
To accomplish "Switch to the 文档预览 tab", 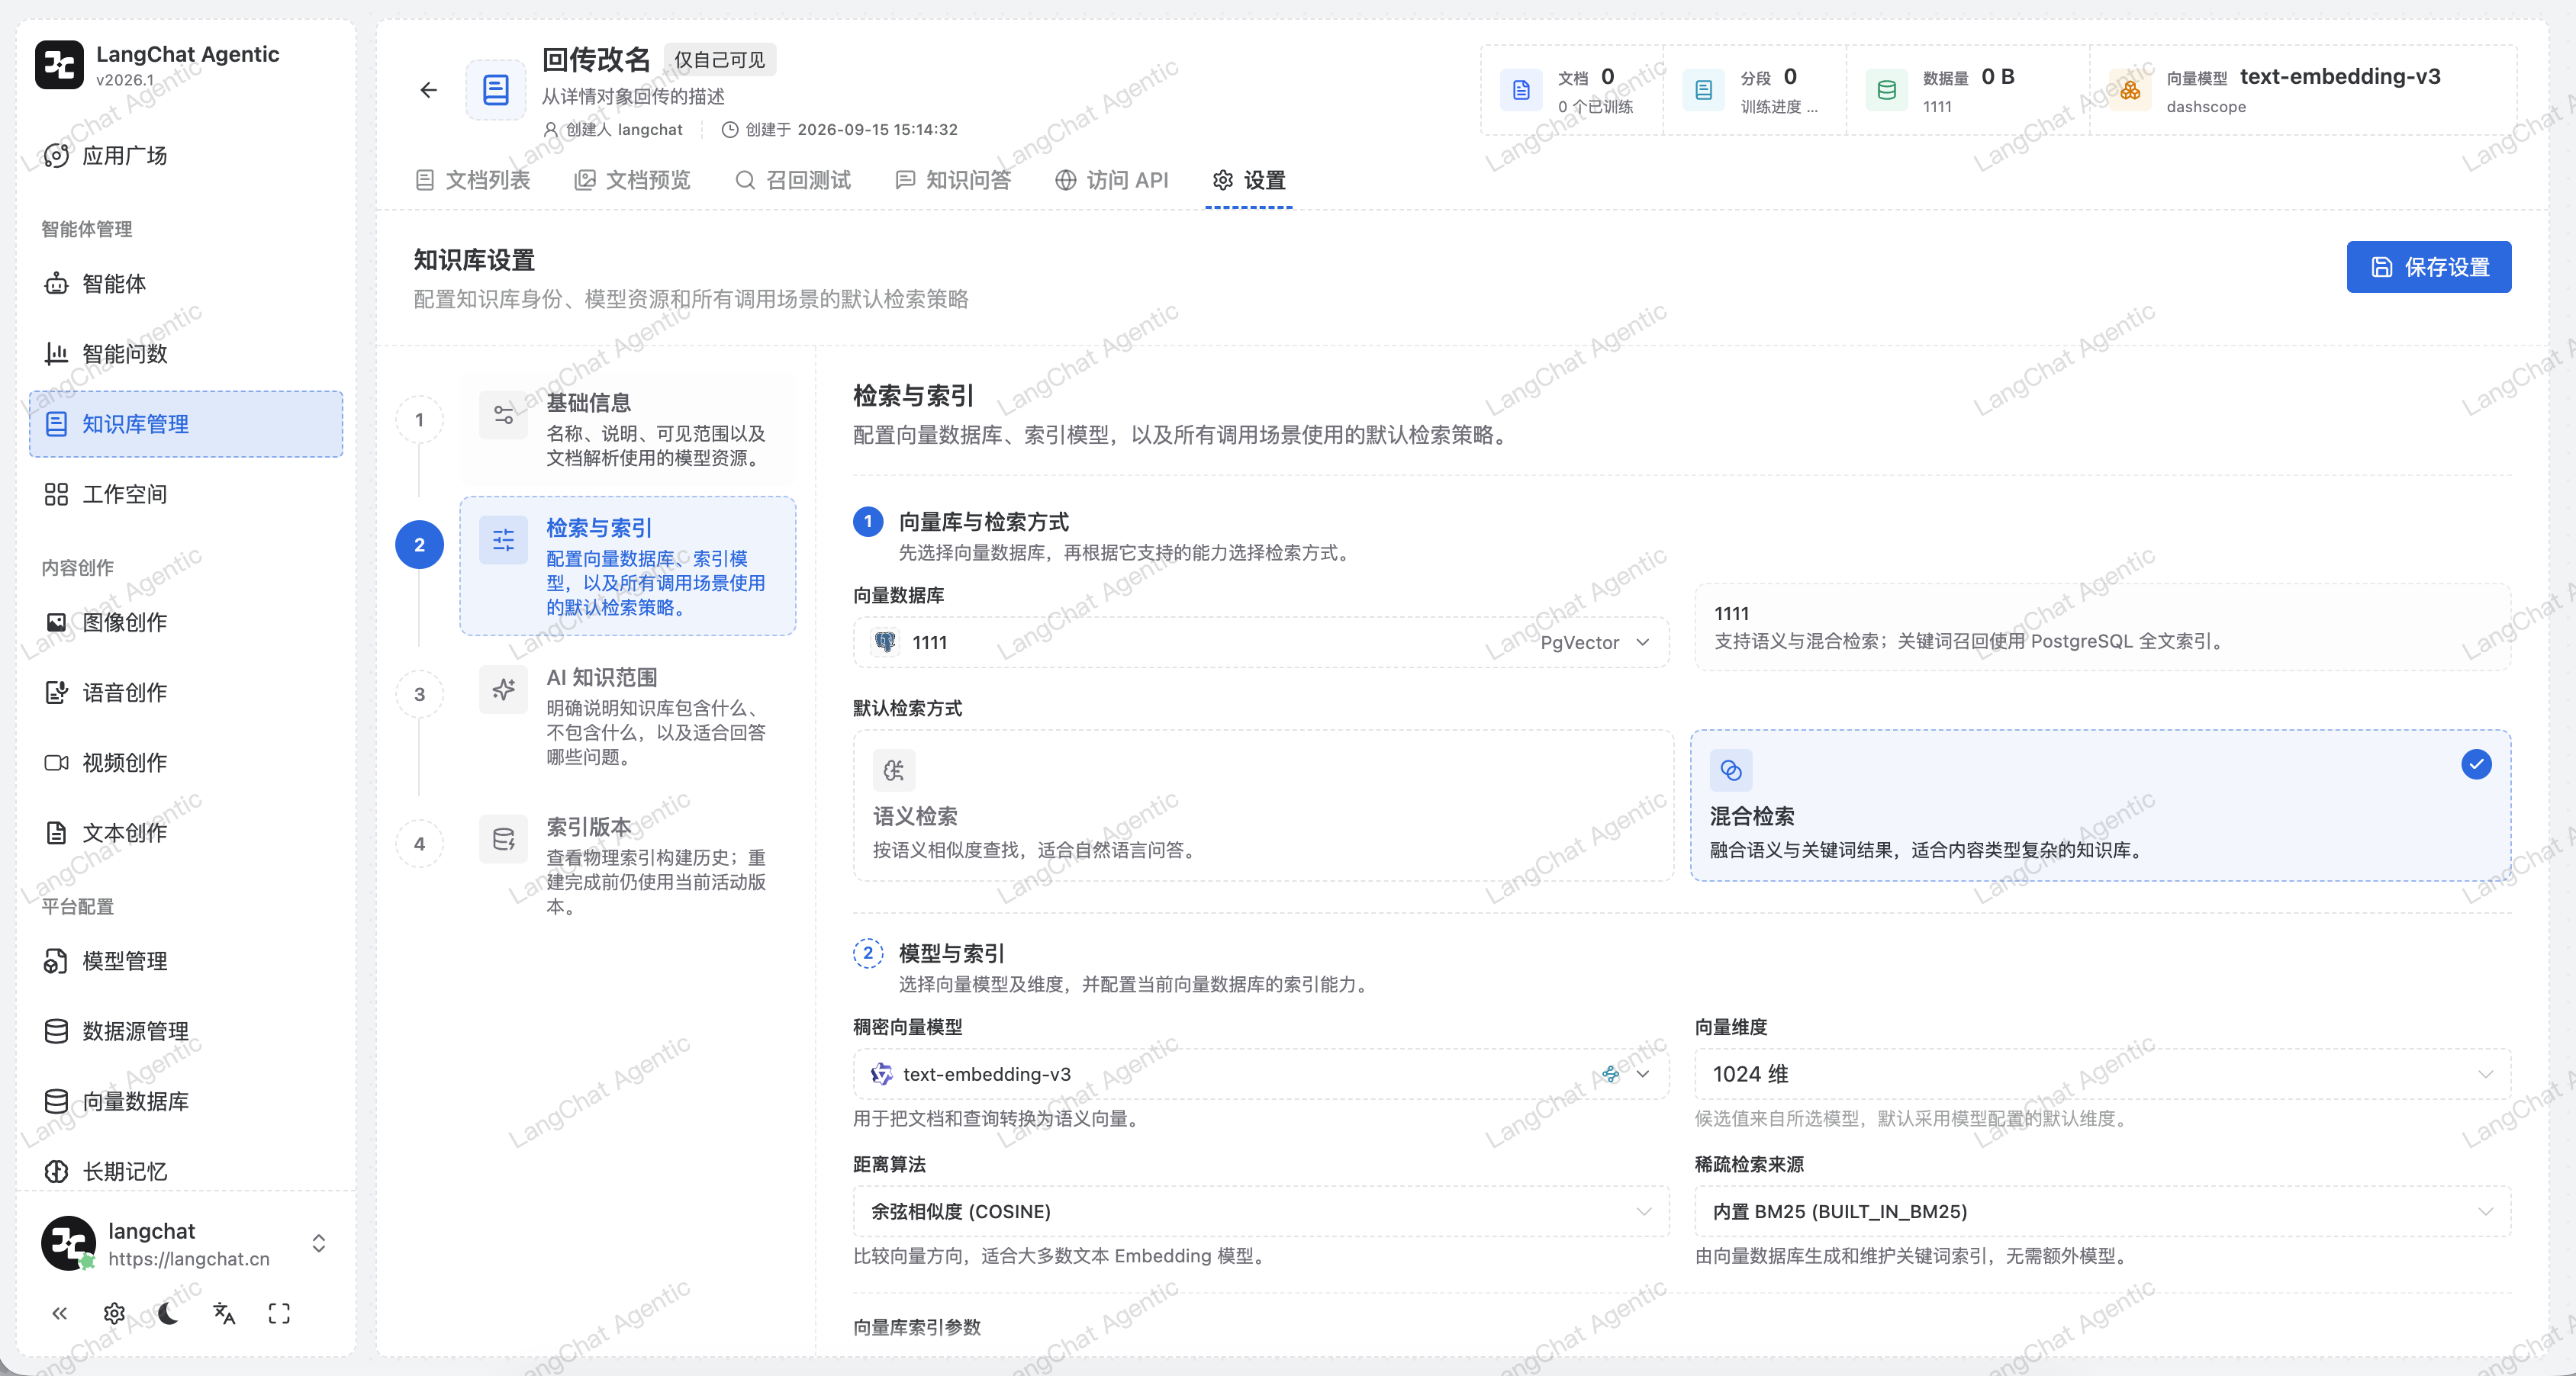I will [632, 180].
